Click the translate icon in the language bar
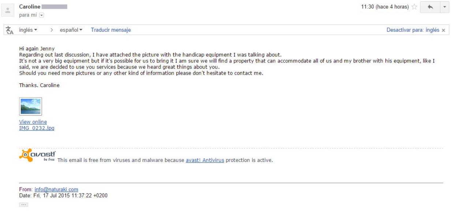 click(x=10, y=30)
